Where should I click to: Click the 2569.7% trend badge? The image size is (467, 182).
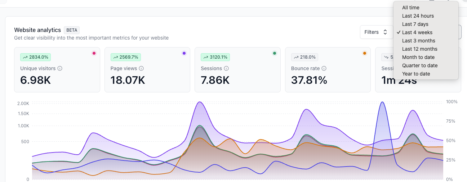(126, 57)
